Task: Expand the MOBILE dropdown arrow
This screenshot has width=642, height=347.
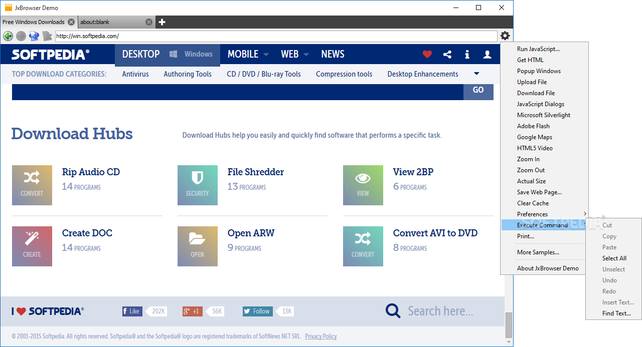Action: click(266, 55)
